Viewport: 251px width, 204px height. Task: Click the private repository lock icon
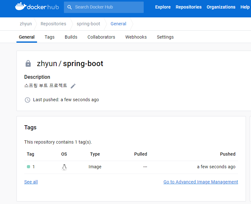tap(28, 64)
